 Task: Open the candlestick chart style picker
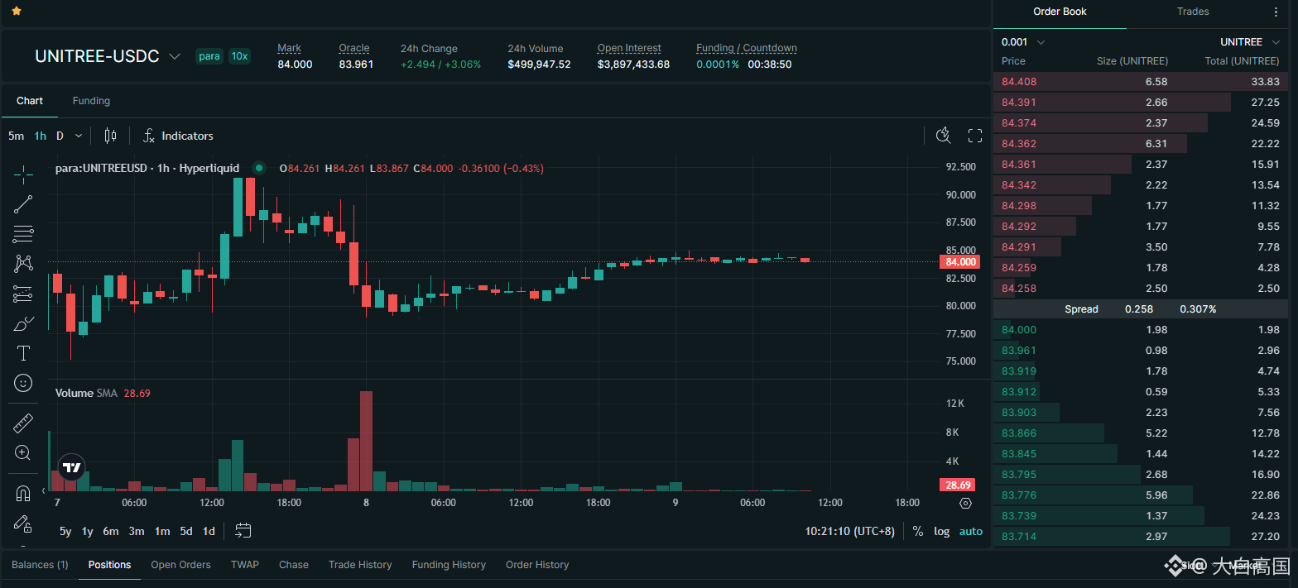(x=110, y=136)
